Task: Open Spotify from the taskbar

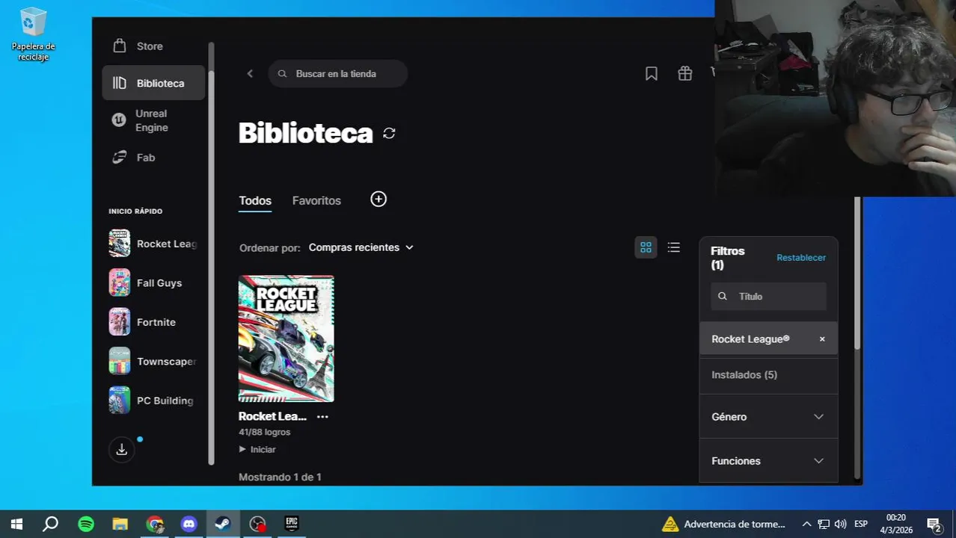Action: [x=86, y=524]
